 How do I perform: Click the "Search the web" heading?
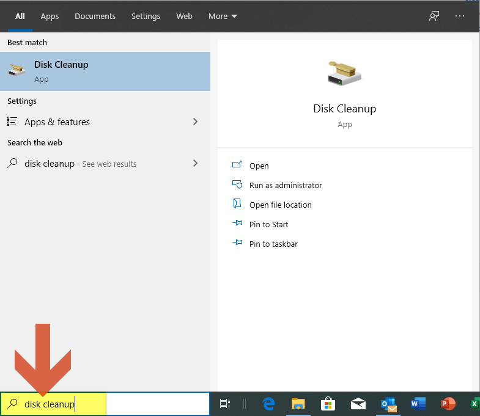tap(35, 142)
